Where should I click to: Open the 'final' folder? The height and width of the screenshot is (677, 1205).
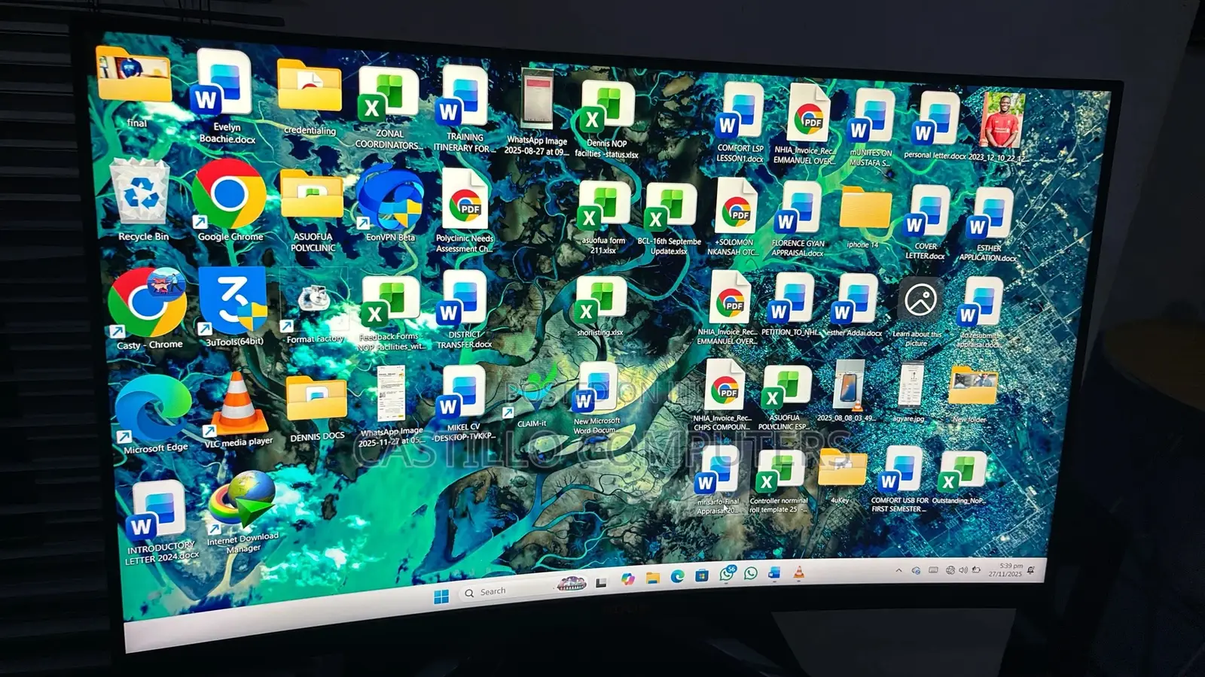tap(136, 87)
